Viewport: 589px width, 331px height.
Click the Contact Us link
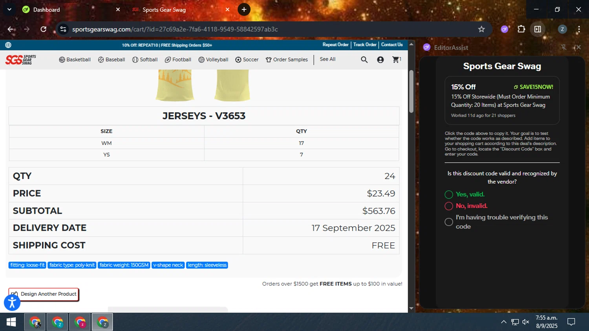point(392,45)
